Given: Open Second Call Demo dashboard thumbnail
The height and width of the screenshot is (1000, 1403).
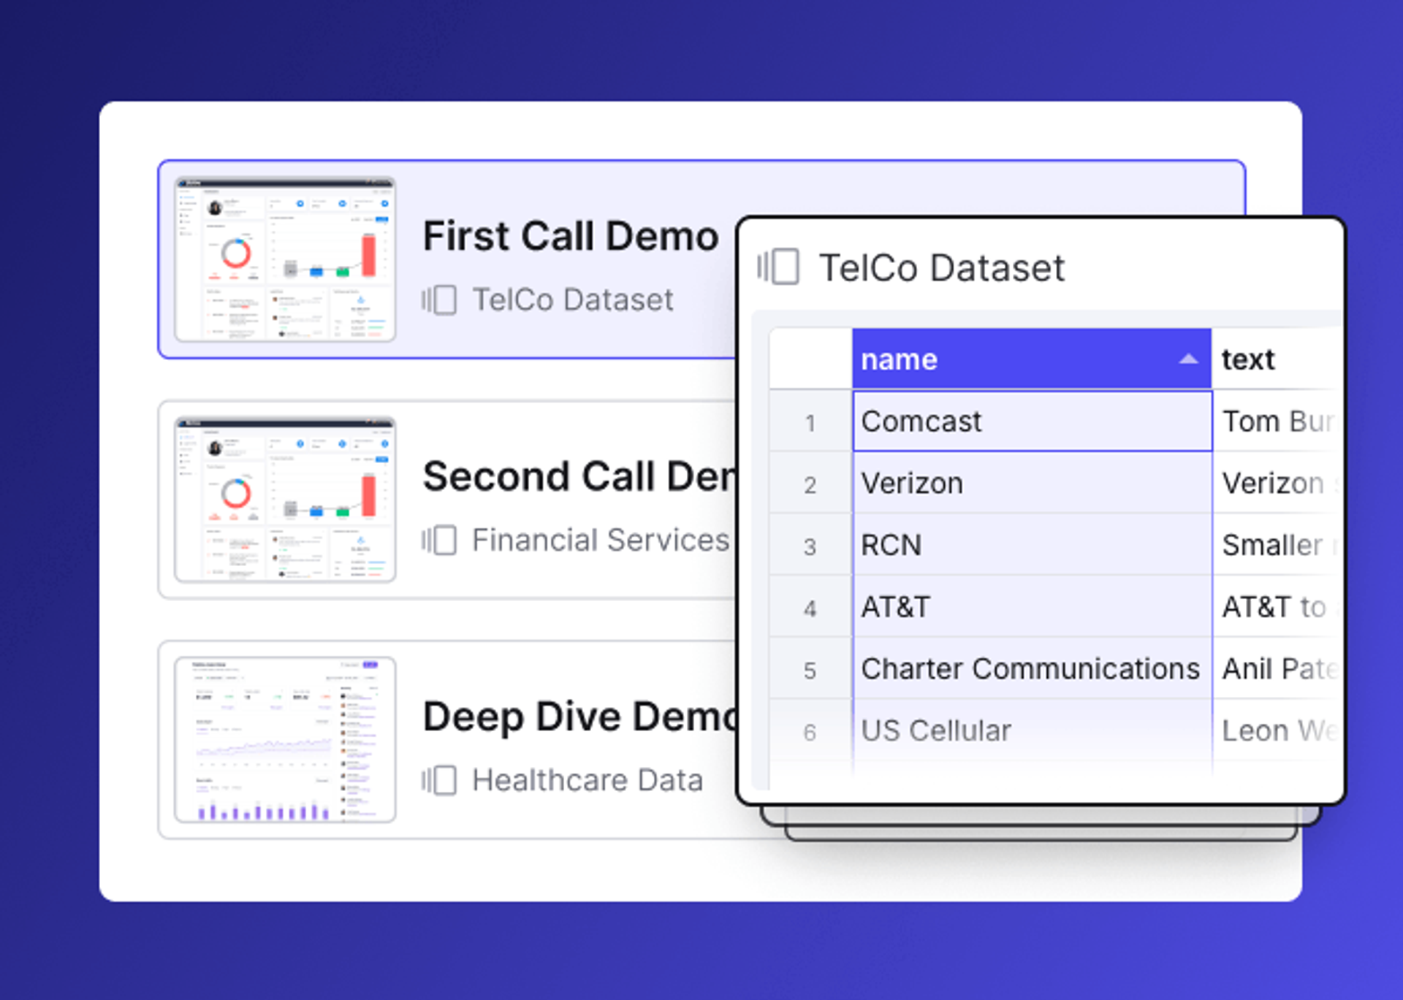Looking at the screenshot, I should (x=285, y=500).
